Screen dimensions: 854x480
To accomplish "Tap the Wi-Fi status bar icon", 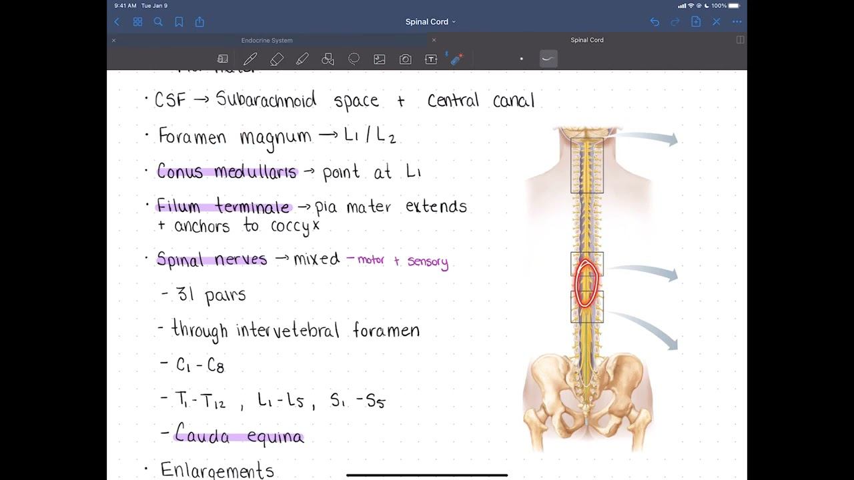I will point(691,5).
